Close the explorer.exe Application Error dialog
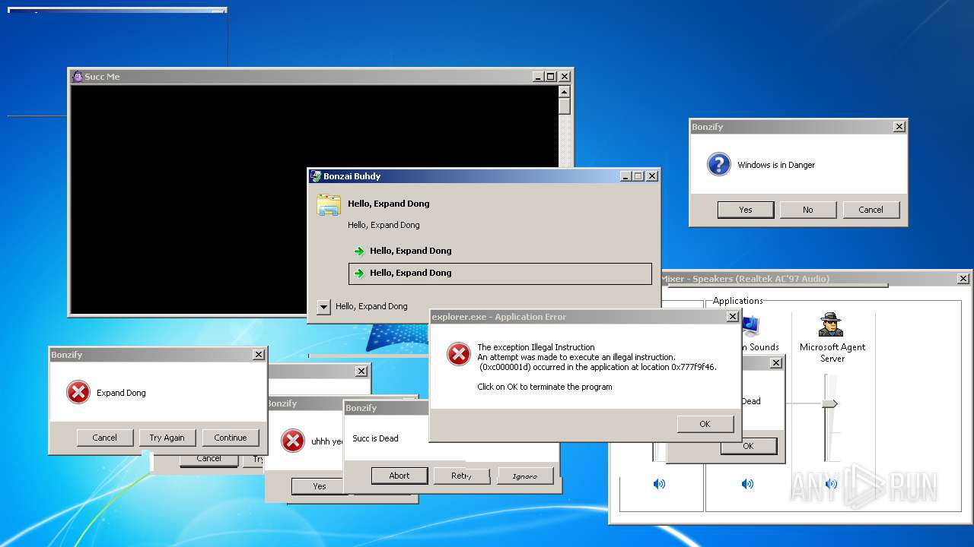Screen dimensions: 974x547 pos(733,317)
